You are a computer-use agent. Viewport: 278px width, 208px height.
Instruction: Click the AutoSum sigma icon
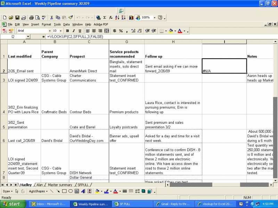105,18
